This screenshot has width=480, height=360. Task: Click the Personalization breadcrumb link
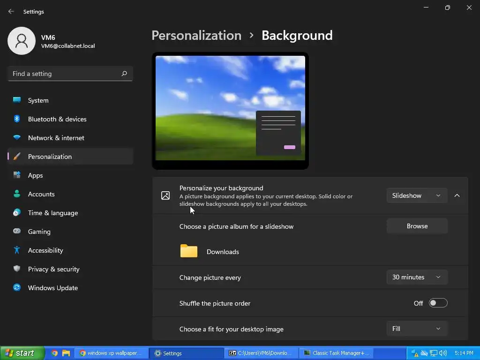pyautogui.click(x=196, y=36)
